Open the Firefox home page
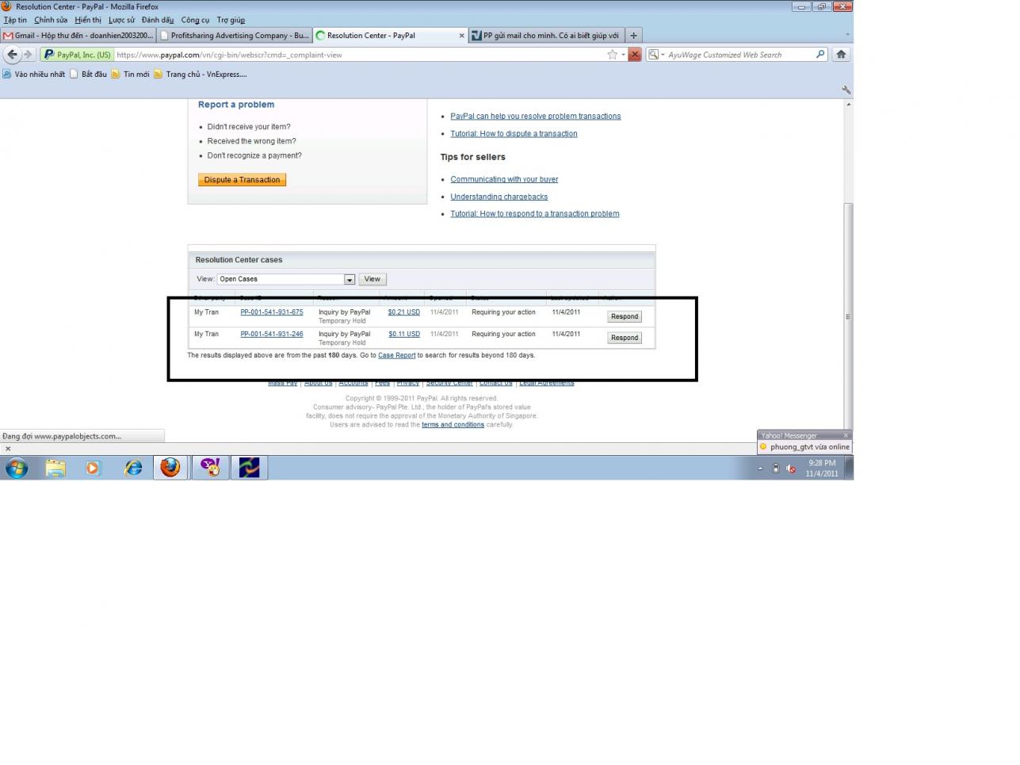The width and height of the screenshot is (1020, 765). pyautogui.click(x=841, y=55)
